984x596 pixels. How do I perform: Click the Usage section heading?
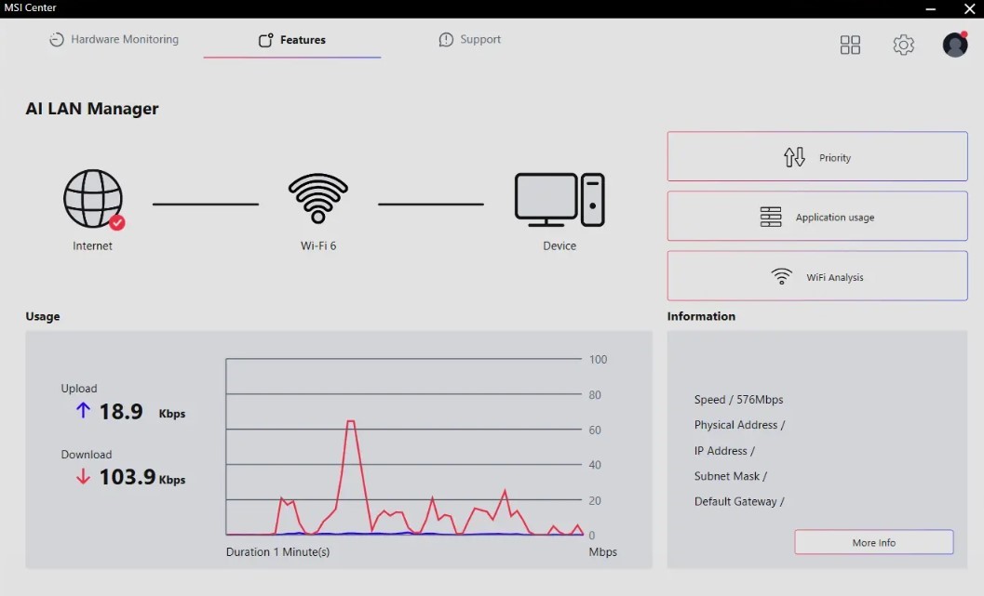[x=43, y=316]
